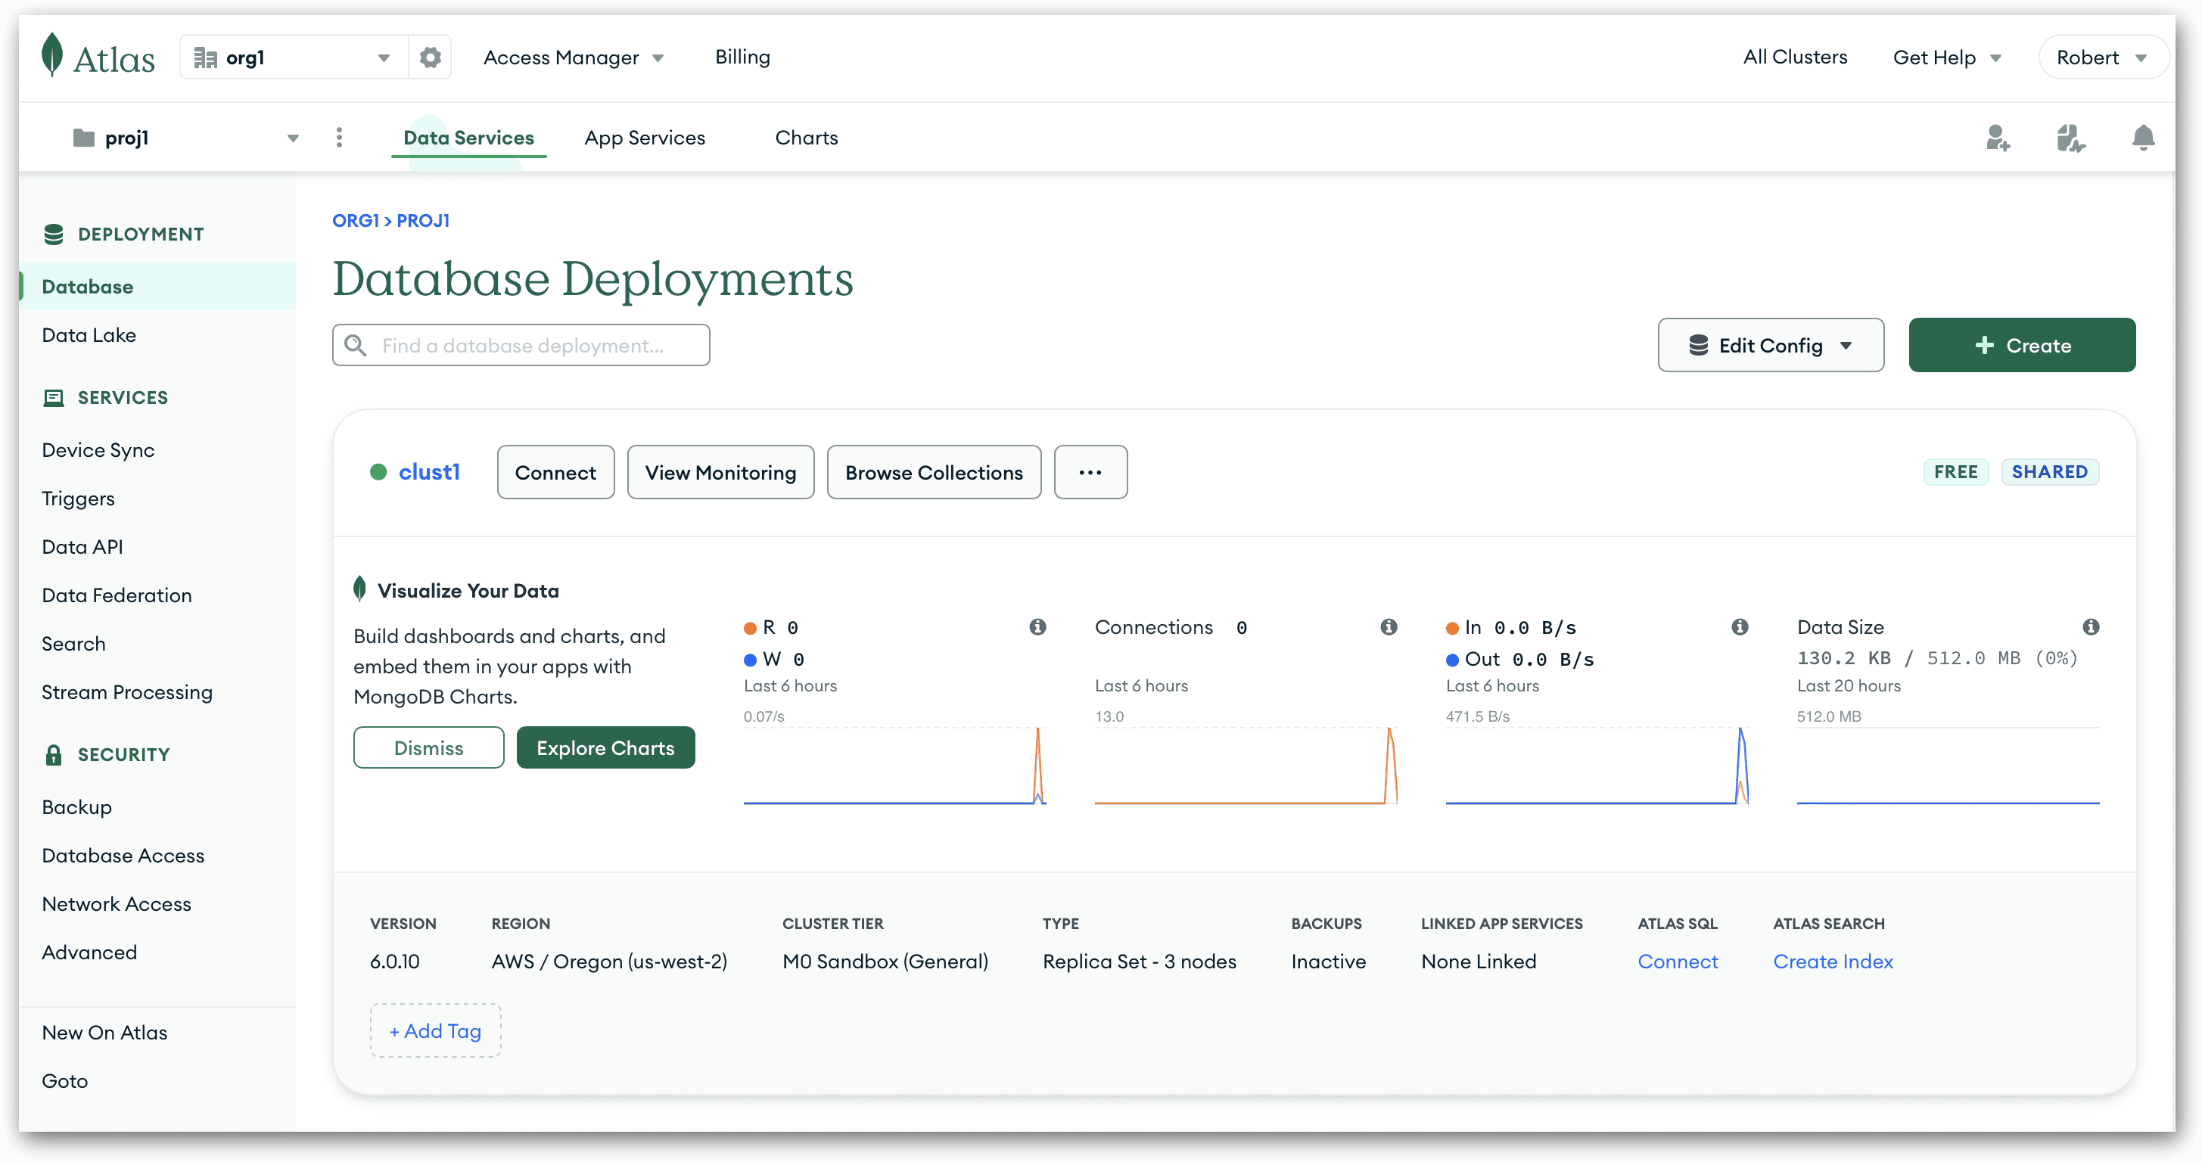This screenshot has width=2202, height=1162.
Task: Click the FREE badge
Action: click(x=1956, y=471)
